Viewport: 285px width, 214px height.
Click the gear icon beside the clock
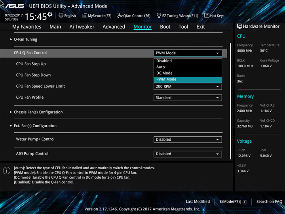point(50,14)
